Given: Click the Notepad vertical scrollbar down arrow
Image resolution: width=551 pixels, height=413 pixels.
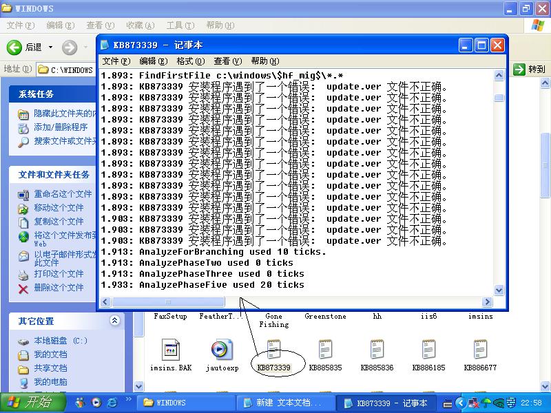Looking at the screenshot, I should tap(499, 290).
